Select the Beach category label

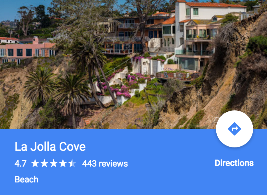(27, 179)
